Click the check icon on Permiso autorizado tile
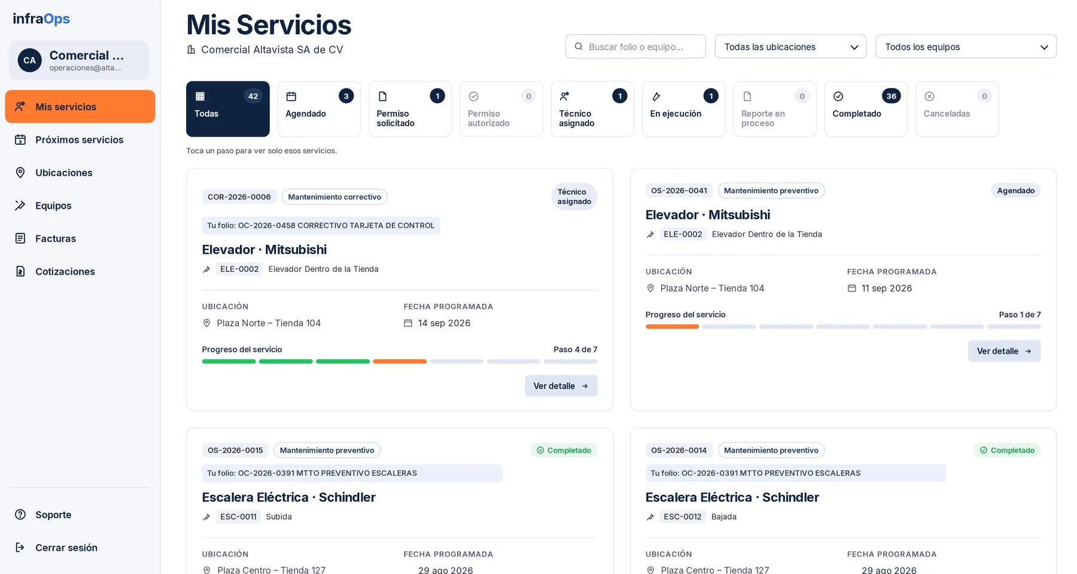The image size is (1077, 574). click(474, 96)
